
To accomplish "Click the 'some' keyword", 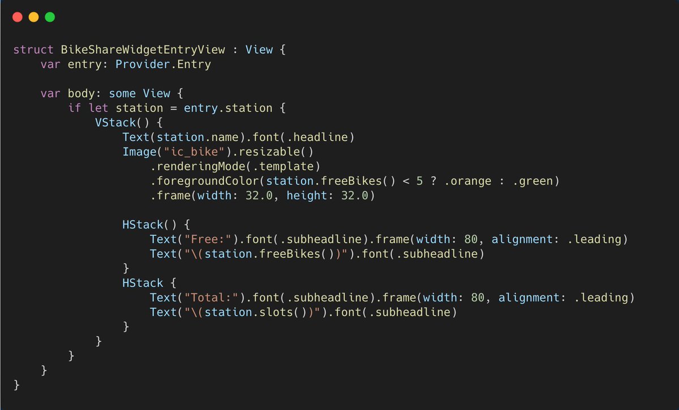I will coord(122,93).
